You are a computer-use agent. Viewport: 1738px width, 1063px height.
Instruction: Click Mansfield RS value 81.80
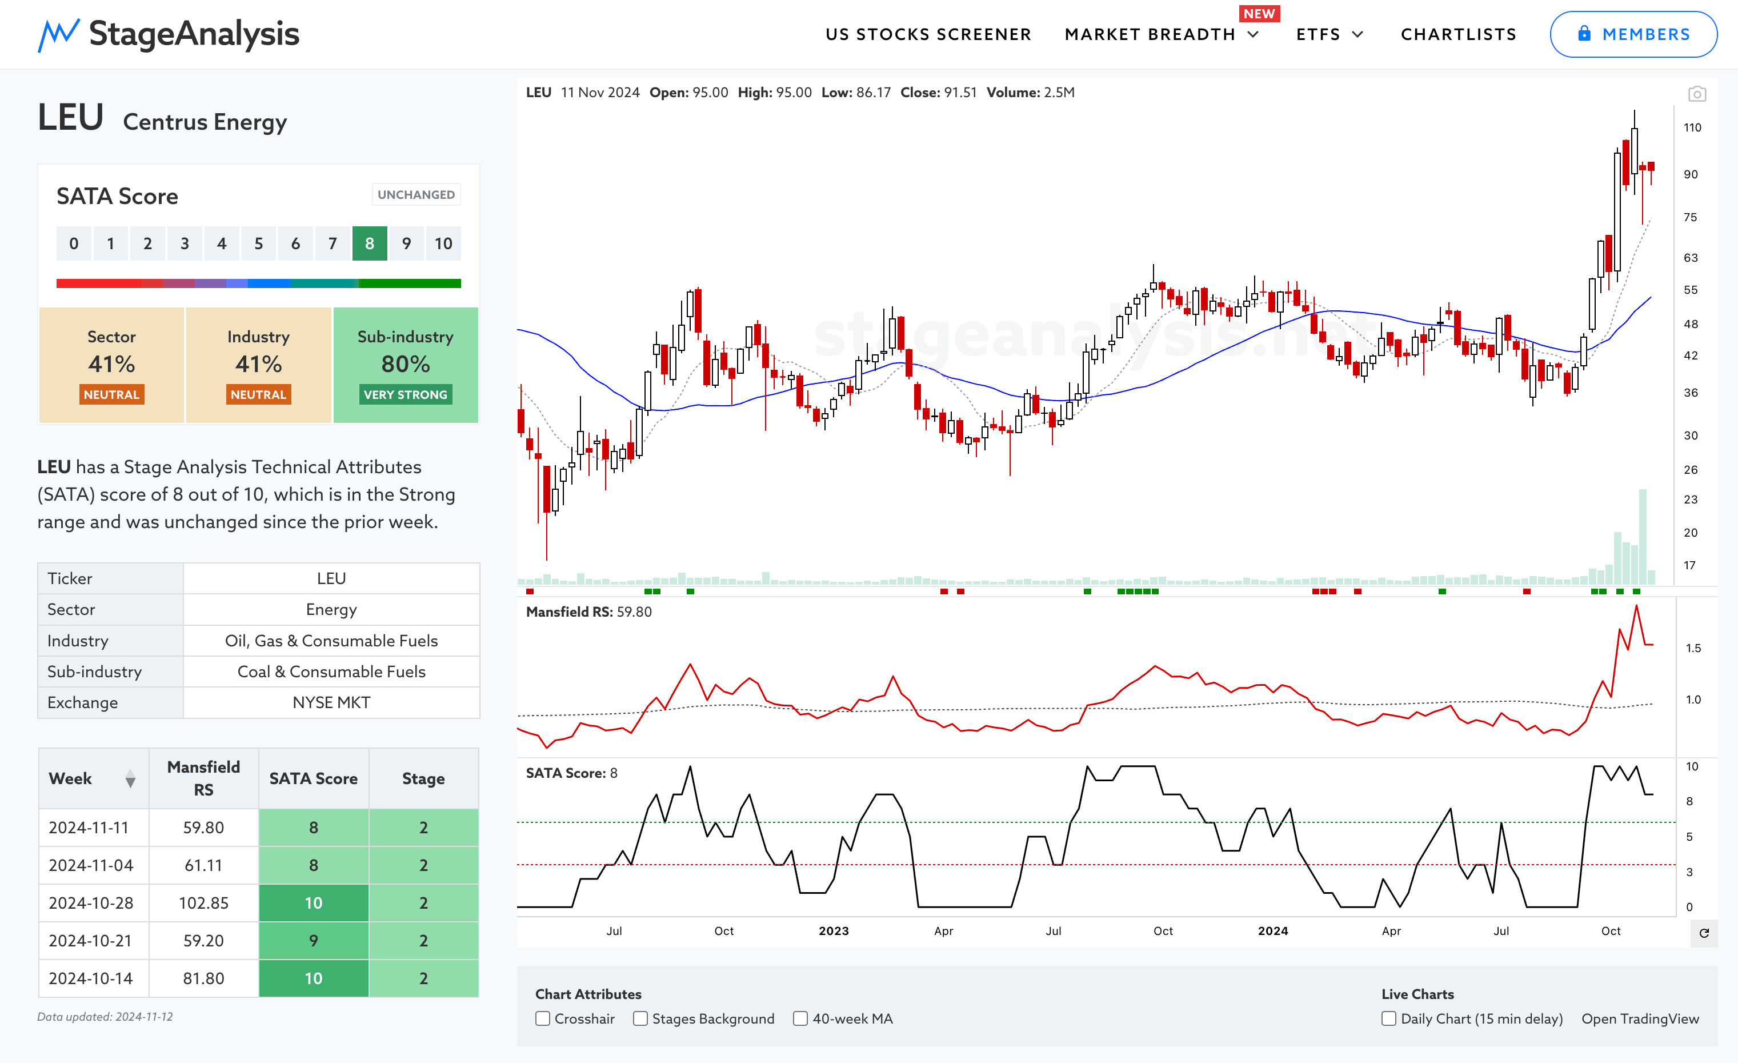pos(203,978)
